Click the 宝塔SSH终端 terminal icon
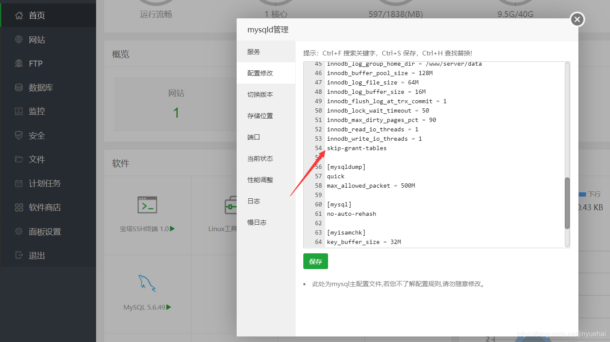The width and height of the screenshot is (610, 342). [147, 205]
